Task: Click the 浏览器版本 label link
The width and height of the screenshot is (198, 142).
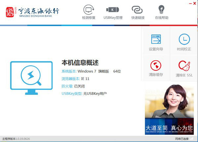Action: (x=71, y=79)
